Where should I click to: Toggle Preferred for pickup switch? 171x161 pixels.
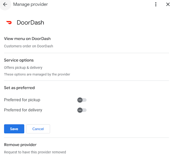pos(82,100)
